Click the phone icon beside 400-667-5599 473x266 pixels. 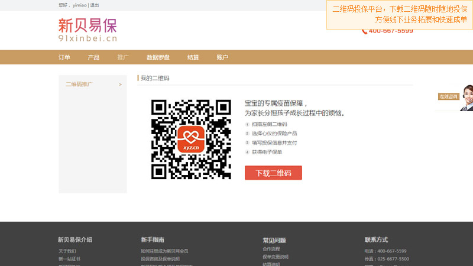(364, 31)
